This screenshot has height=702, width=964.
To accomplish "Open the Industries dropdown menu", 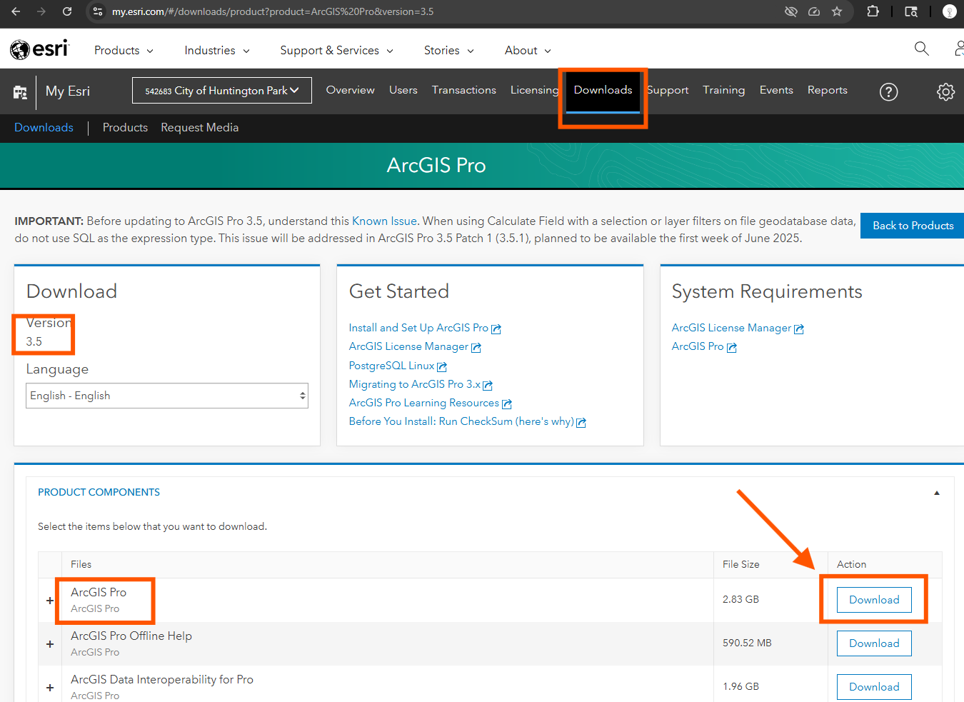I will point(217,50).
